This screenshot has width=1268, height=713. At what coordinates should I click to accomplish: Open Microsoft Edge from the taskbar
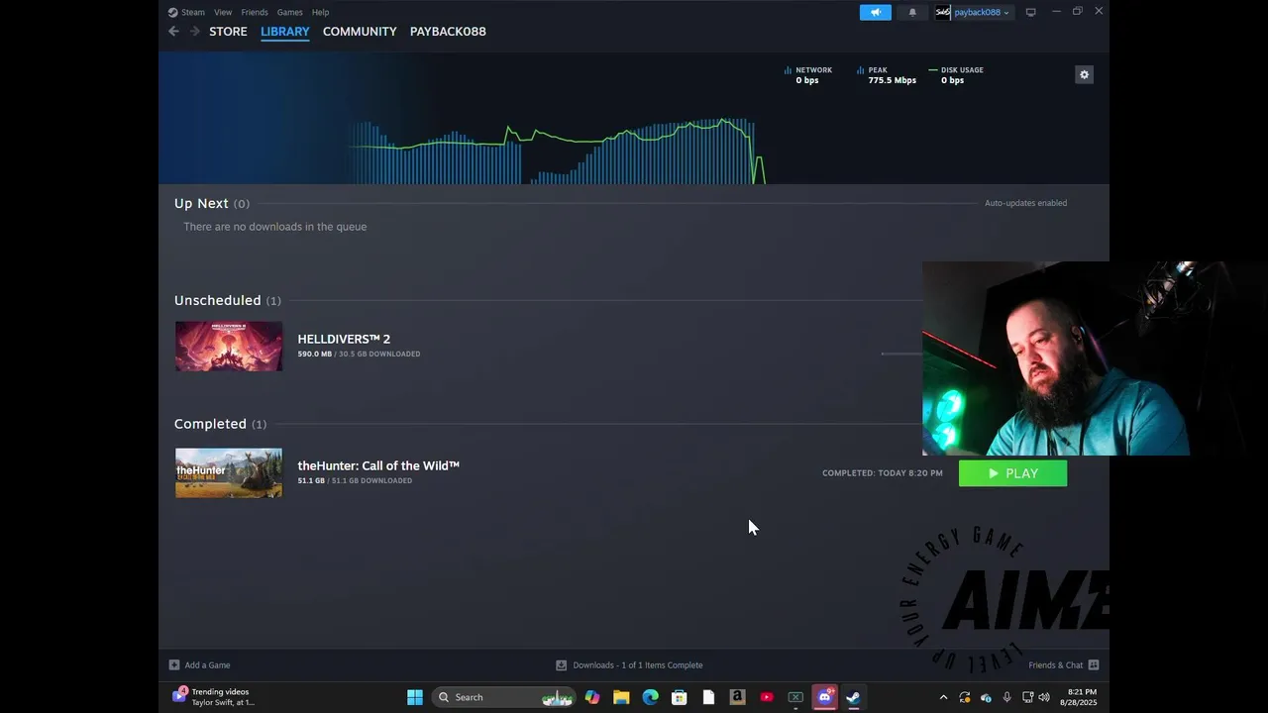coord(650,697)
